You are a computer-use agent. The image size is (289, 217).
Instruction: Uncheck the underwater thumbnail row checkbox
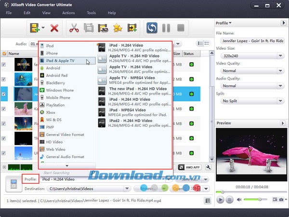click(3, 79)
